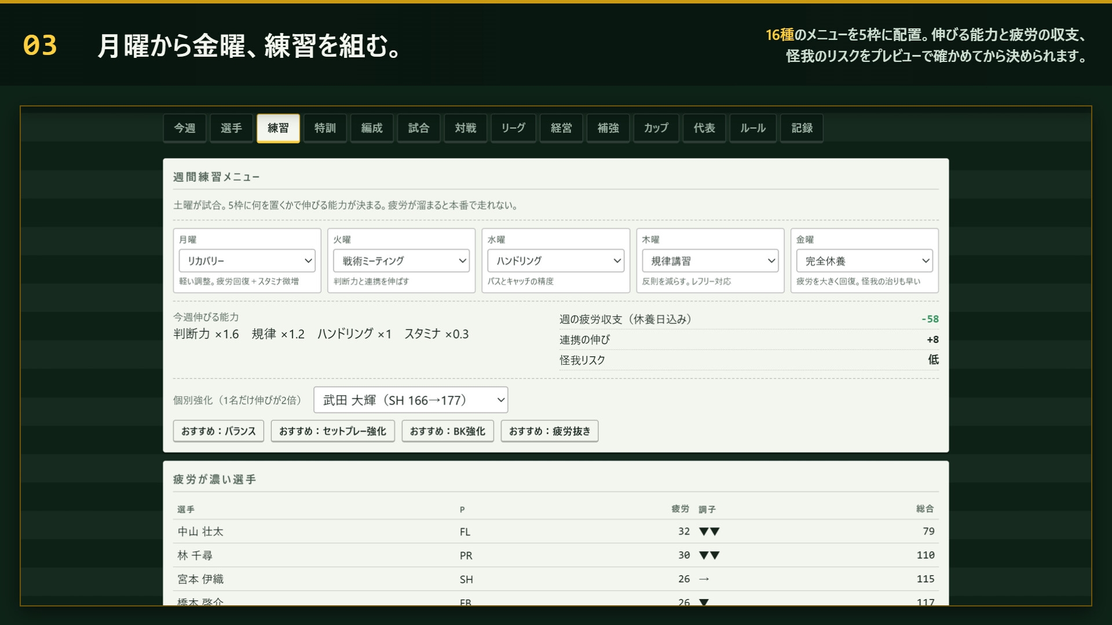This screenshot has width=1112, height=625.
Task: Click the 規律 ×1.2 ability value
Action: [278, 334]
